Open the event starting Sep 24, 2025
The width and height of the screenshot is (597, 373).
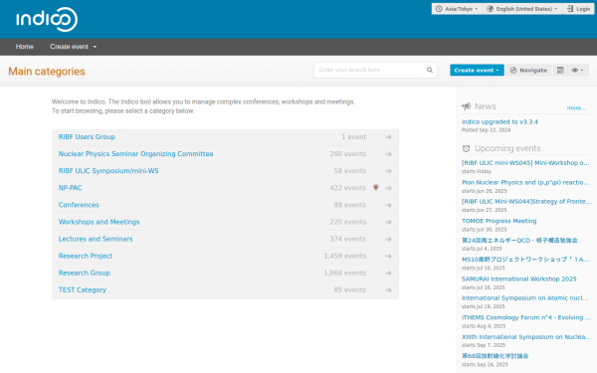495,356
